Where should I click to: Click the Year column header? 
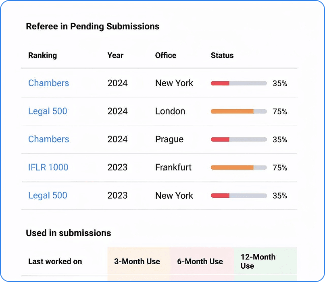pyautogui.click(x=115, y=55)
